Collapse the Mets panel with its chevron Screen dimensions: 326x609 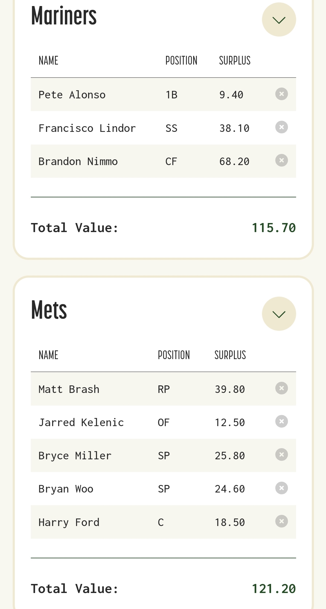[x=279, y=314]
